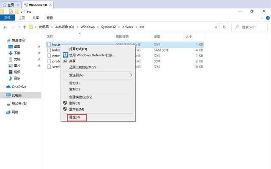Click the Windows breadcrumb in the address bar
This screenshot has width=271, height=169.
[88, 27]
